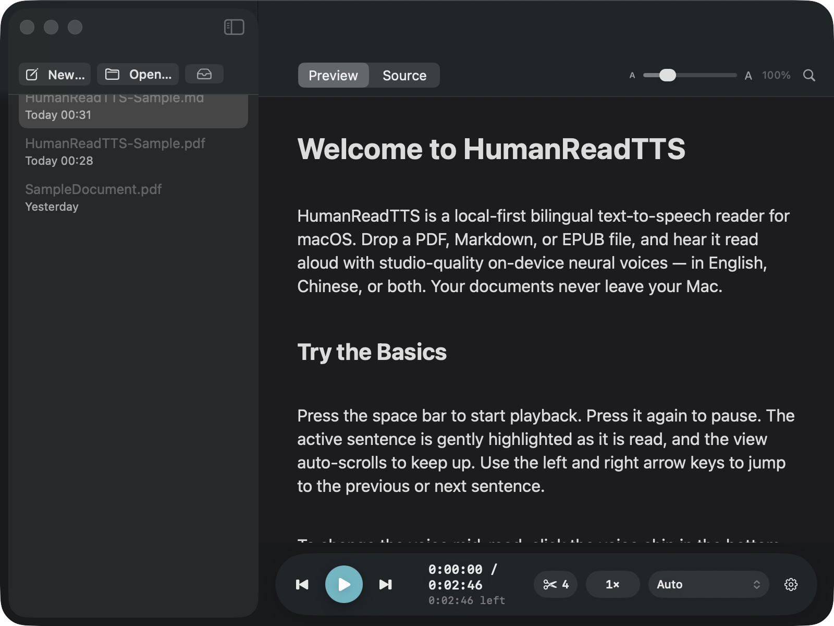Click the 0:02:46 left time readout
This screenshot has width=834, height=626.
(x=467, y=600)
